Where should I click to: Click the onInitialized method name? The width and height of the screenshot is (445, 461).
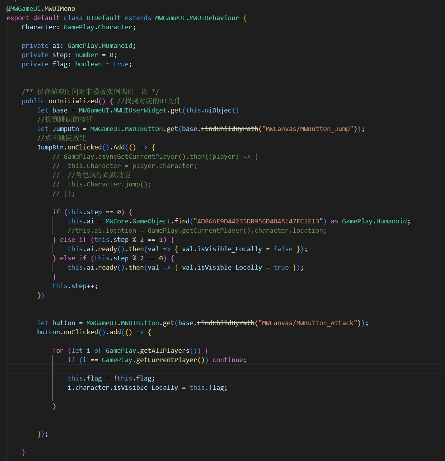73,101
